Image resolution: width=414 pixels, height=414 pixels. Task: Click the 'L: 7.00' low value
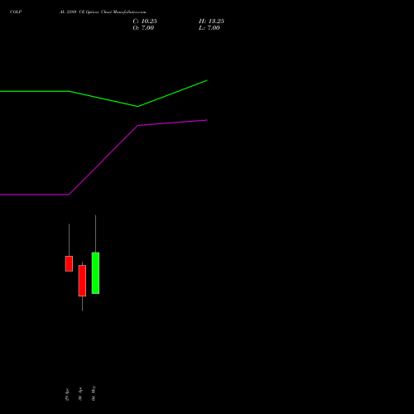pyautogui.click(x=209, y=28)
